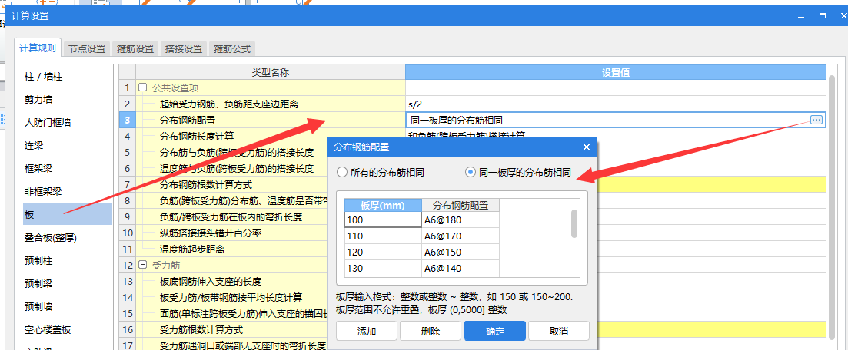The image size is (848, 350).
Task: Open the ellipsis button in row 3
Action: 816,120
